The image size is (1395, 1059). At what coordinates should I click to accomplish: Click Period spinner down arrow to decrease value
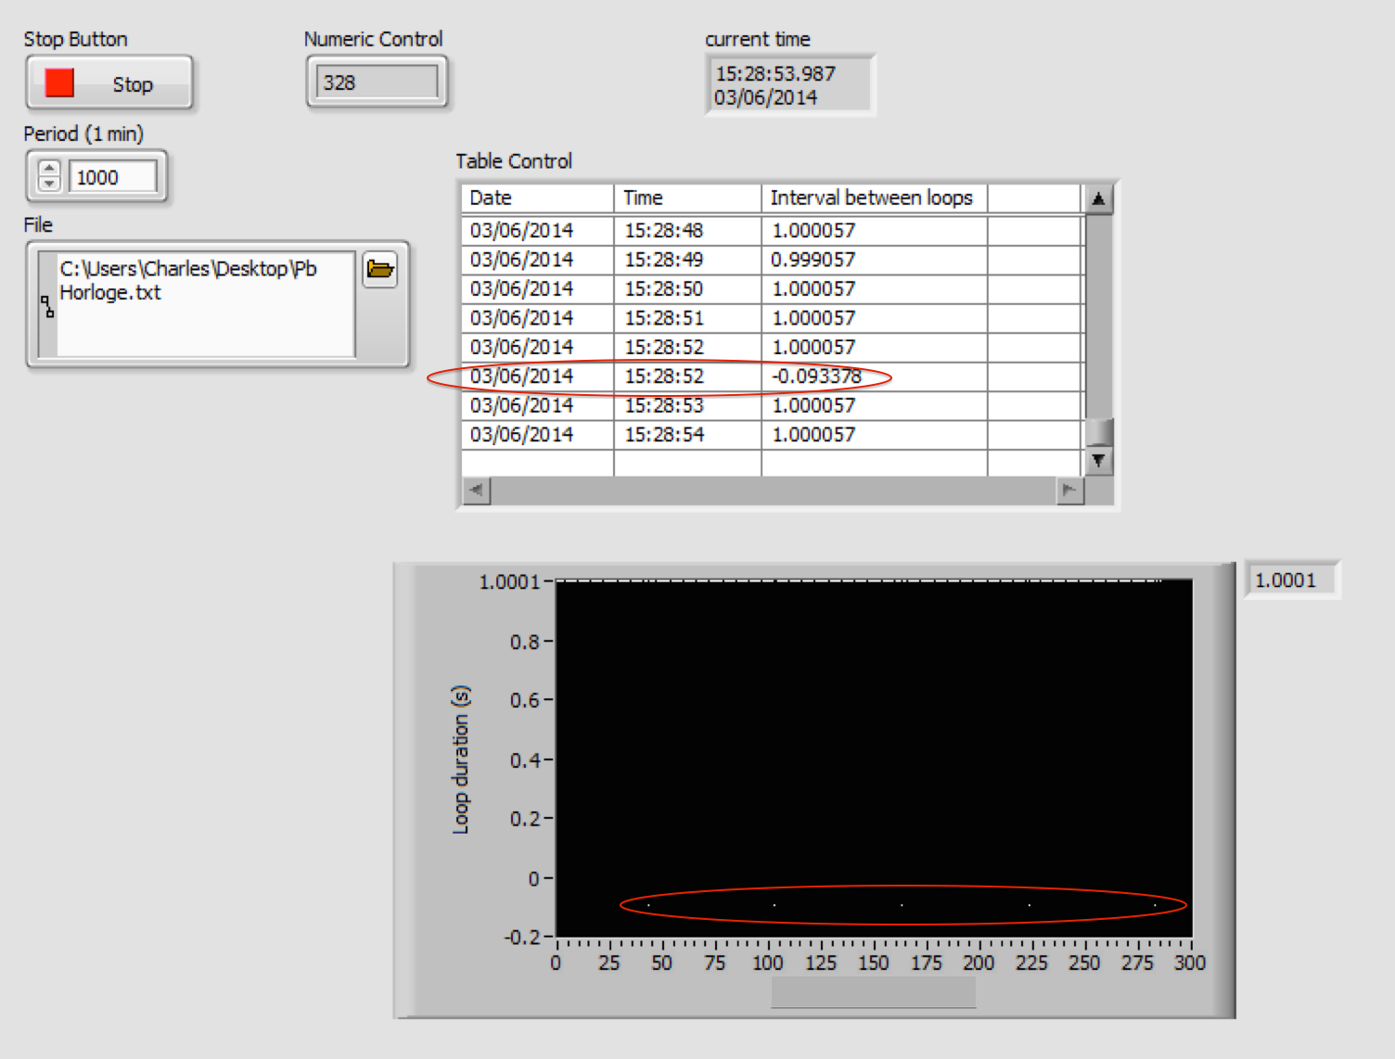tap(49, 184)
